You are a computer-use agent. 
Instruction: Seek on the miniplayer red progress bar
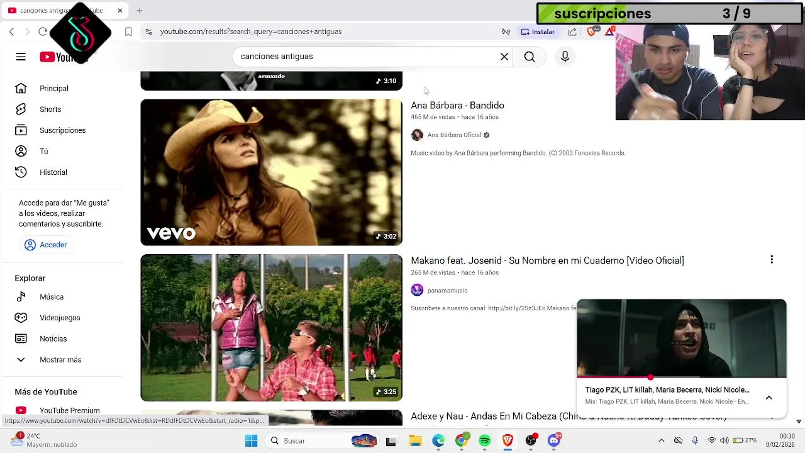681,377
